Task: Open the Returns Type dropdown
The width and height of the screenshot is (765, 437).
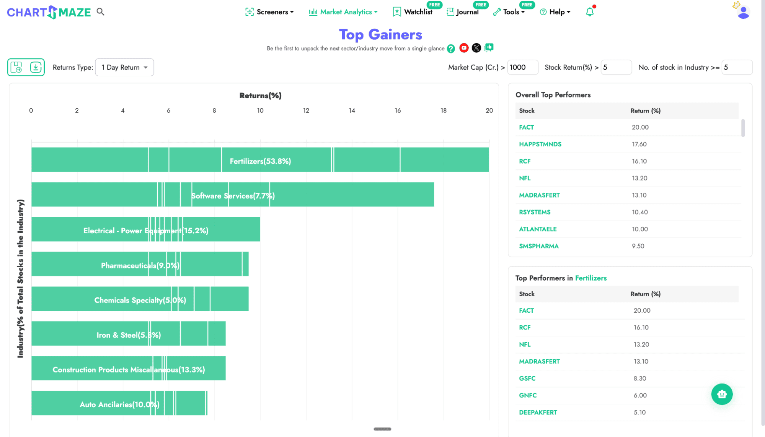Action: [124, 67]
